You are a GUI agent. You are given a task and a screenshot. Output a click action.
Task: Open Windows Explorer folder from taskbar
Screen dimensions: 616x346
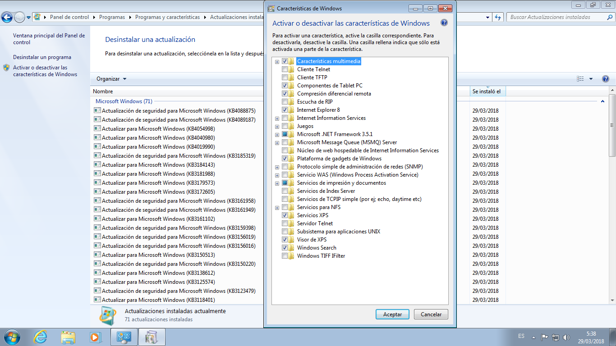click(x=69, y=337)
